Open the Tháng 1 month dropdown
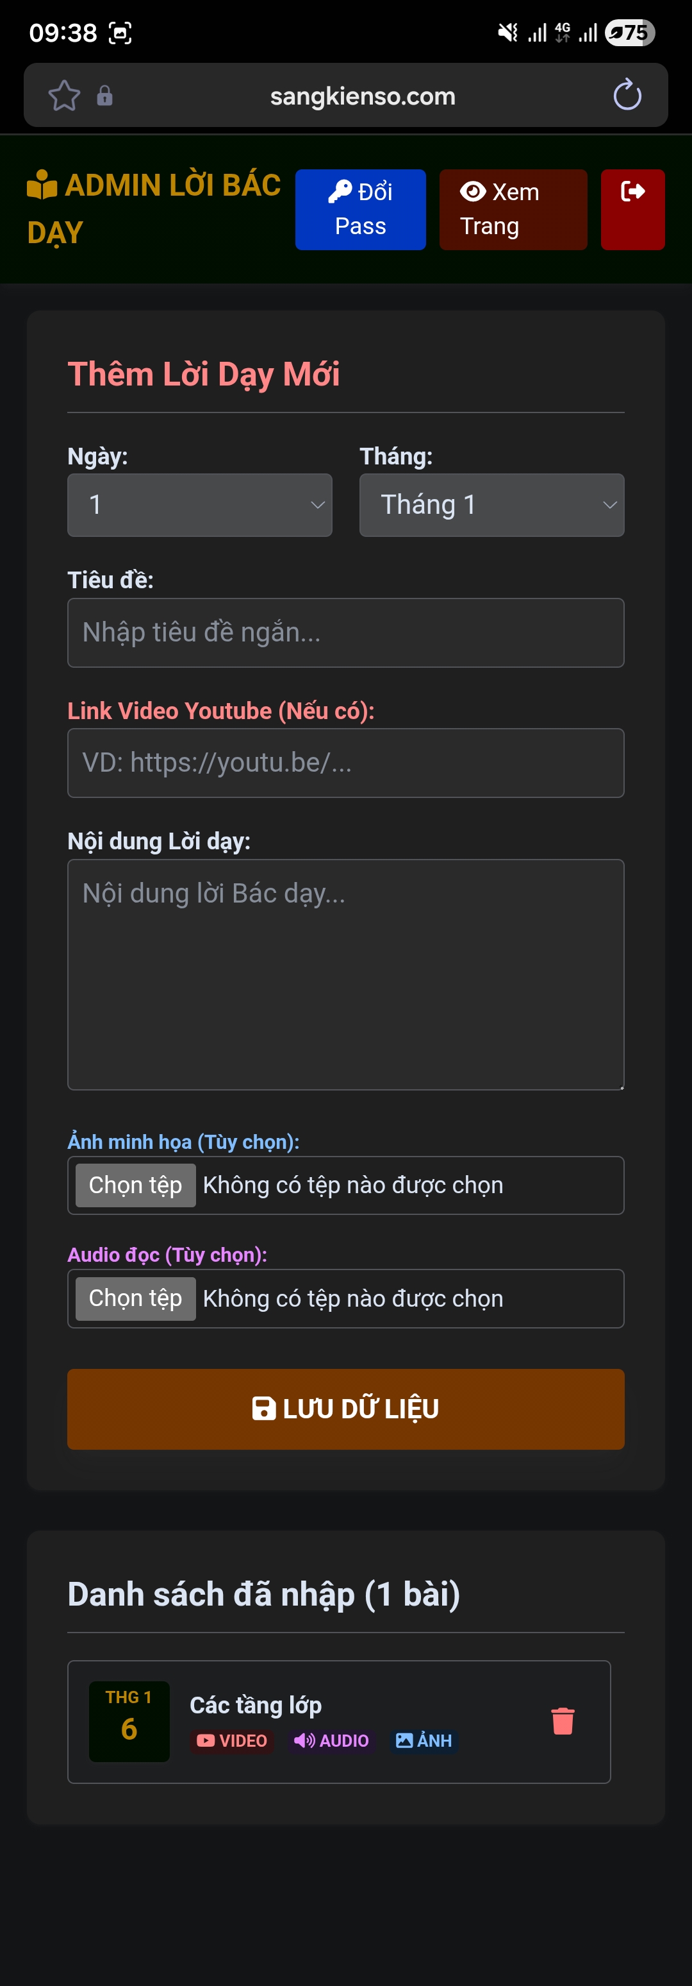 [x=491, y=505]
